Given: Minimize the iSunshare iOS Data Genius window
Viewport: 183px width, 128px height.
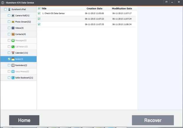Looking at the screenshot, I should (172, 2).
